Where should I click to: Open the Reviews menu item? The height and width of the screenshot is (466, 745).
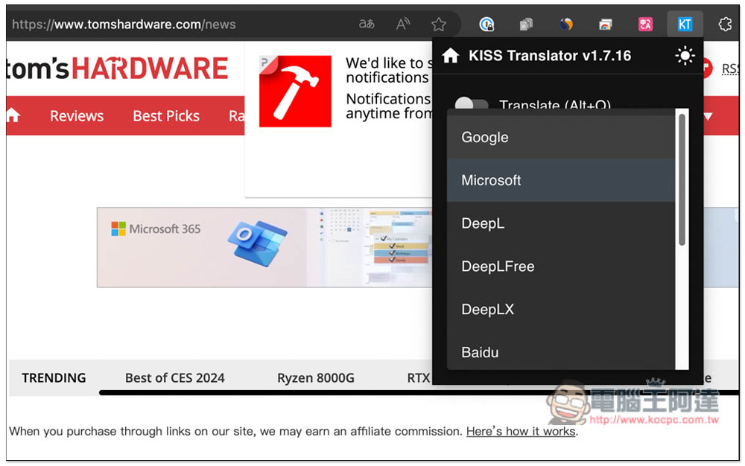click(77, 116)
